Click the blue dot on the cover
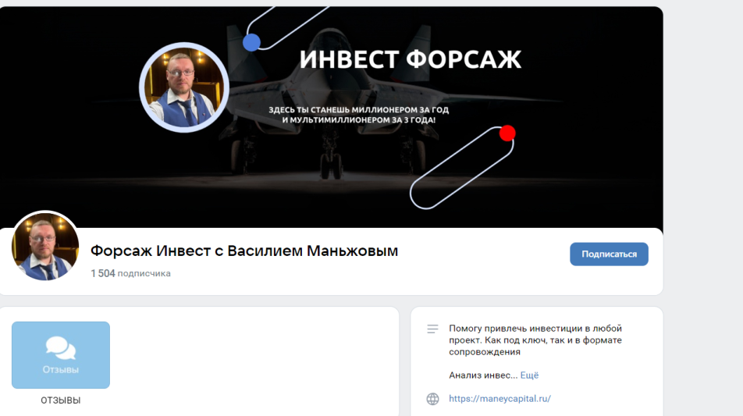The width and height of the screenshot is (743, 416). (x=251, y=42)
